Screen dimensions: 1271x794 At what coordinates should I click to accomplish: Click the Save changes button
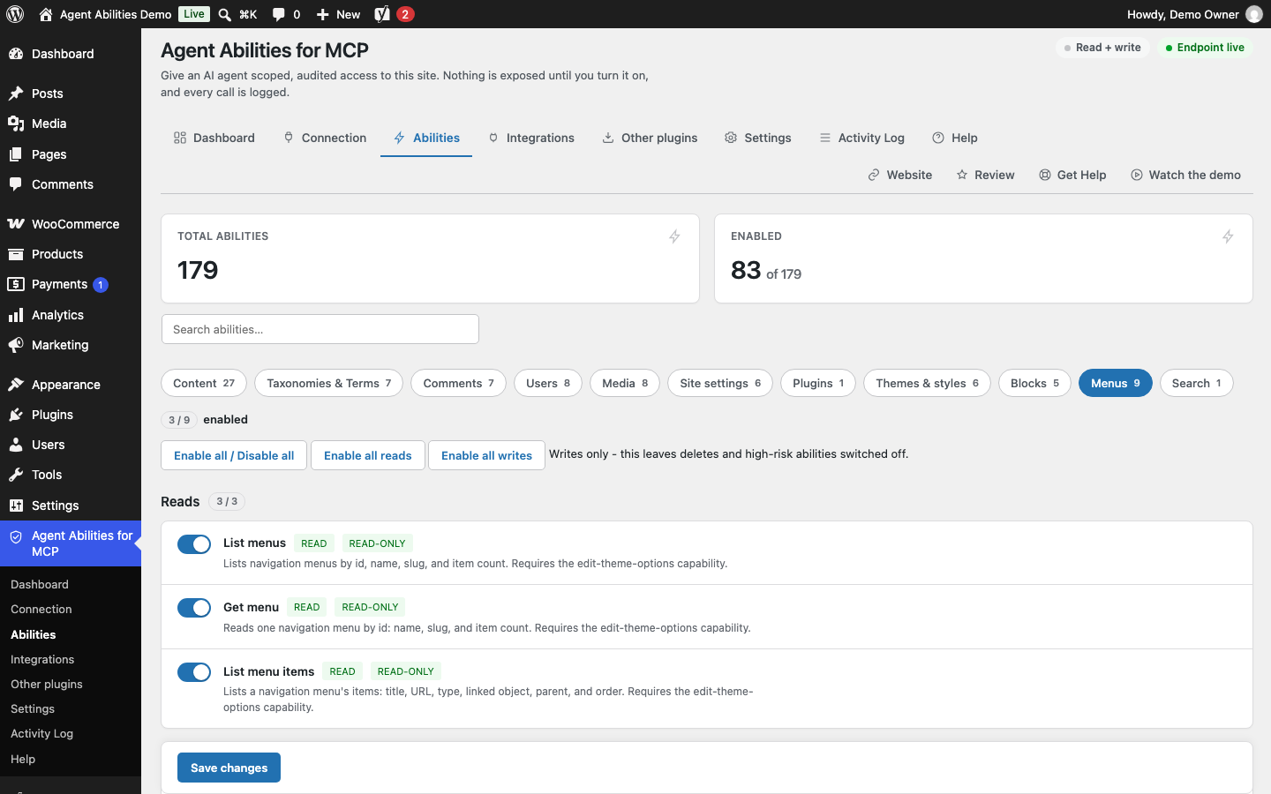pyautogui.click(x=229, y=768)
